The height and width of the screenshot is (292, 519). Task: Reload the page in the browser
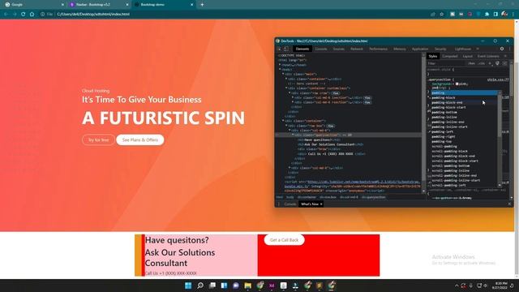point(24,15)
